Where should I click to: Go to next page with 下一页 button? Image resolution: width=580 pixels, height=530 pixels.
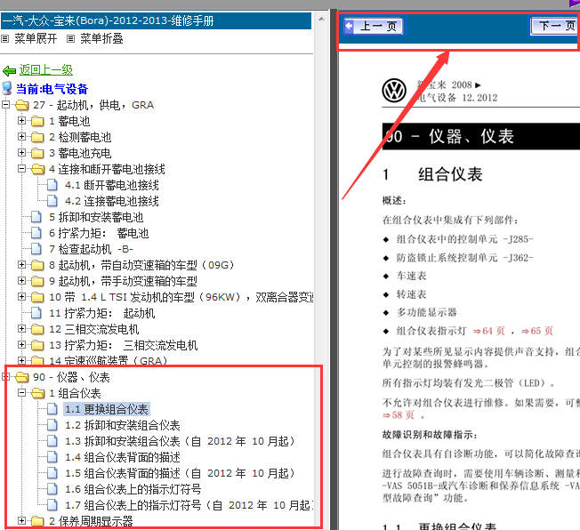[x=555, y=26]
